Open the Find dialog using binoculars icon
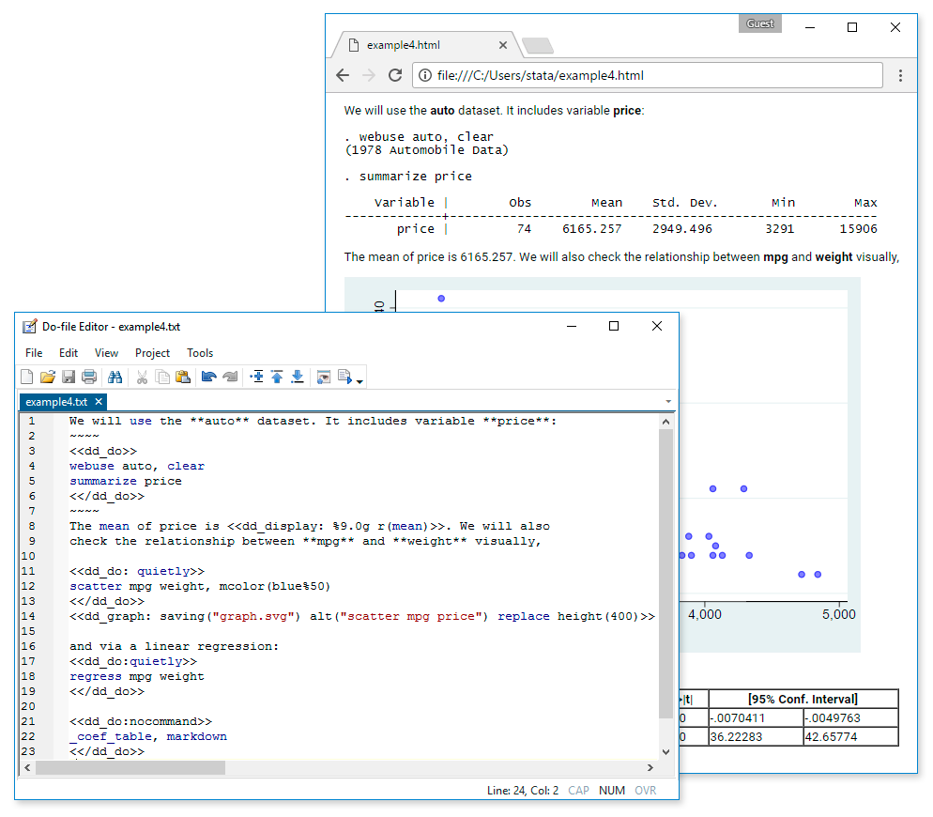Screen dimensions: 933x817 point(116,376)
